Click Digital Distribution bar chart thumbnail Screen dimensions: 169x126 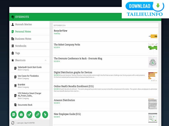click(x=153, y=76)
